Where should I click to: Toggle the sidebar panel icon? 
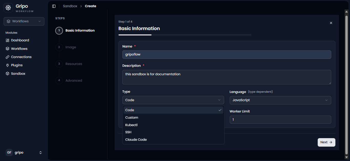(54, 6)
